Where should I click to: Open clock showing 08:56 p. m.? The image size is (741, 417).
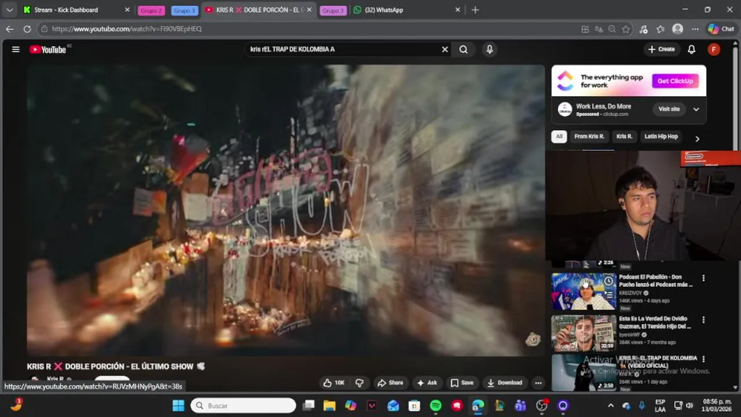717,405
